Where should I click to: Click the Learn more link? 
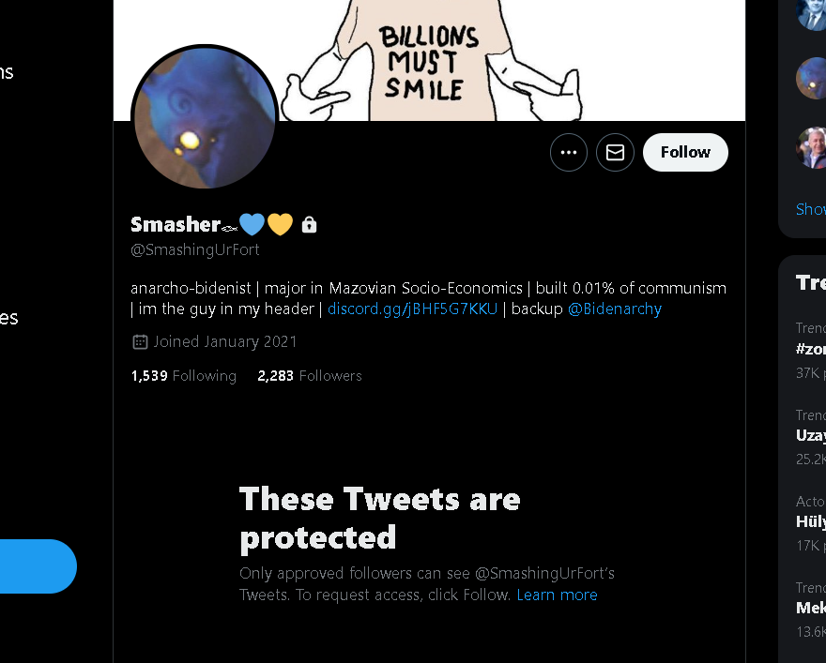click(x=557, y=595)
